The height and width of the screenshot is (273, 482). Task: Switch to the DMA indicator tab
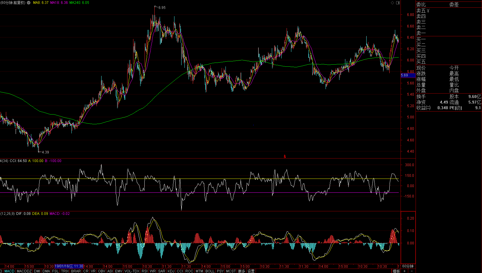(46, 271)
